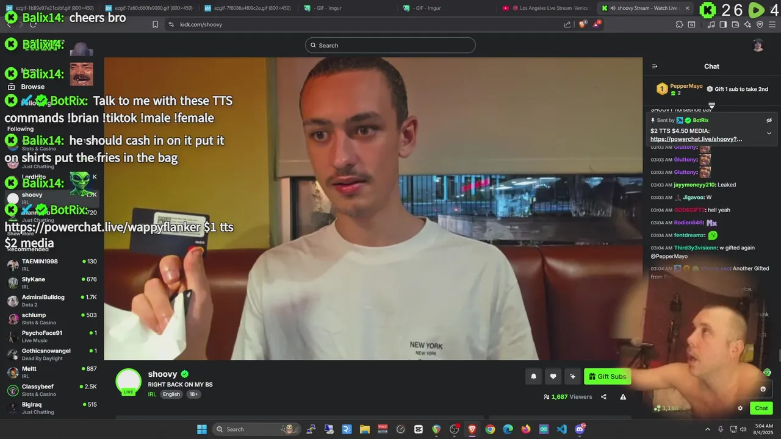Viewport: 781px width, 439px height.
Task: Click the IRL category link
Action: pos(152,394)
